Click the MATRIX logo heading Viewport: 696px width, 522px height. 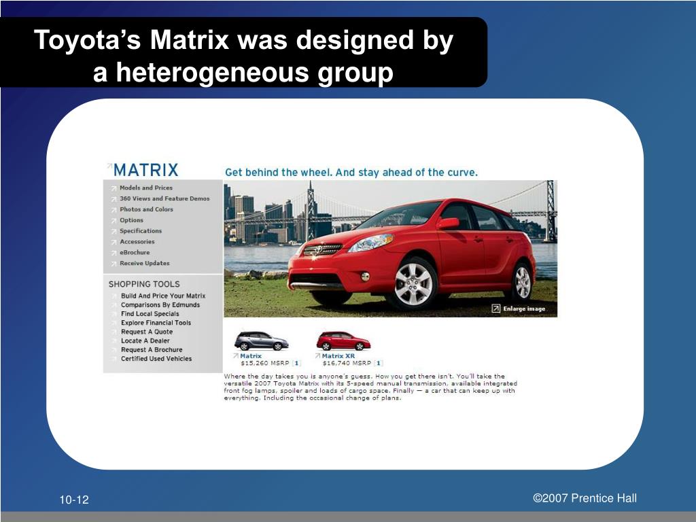pos(145,170)
